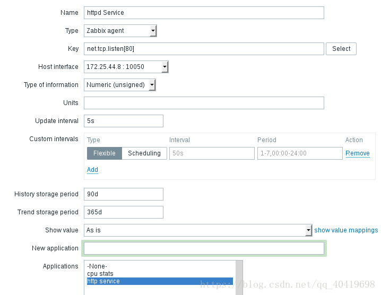The image size is (381, 295).
Task: Click the Trend storage period field
Action: 124,212
